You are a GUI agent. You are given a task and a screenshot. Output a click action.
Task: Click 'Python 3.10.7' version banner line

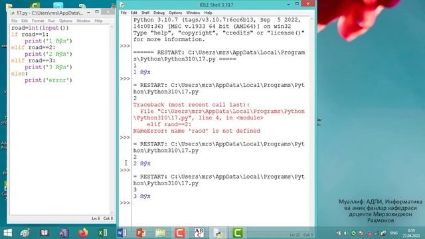coord(217,20)
